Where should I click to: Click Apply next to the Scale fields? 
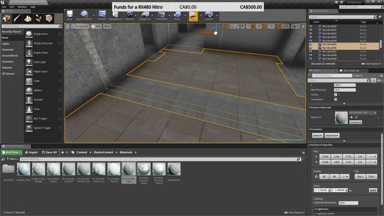point(373,190)
